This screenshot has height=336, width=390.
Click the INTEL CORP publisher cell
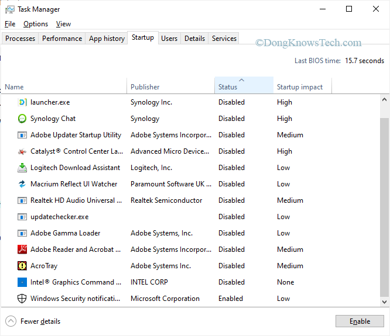click(149, 282)
